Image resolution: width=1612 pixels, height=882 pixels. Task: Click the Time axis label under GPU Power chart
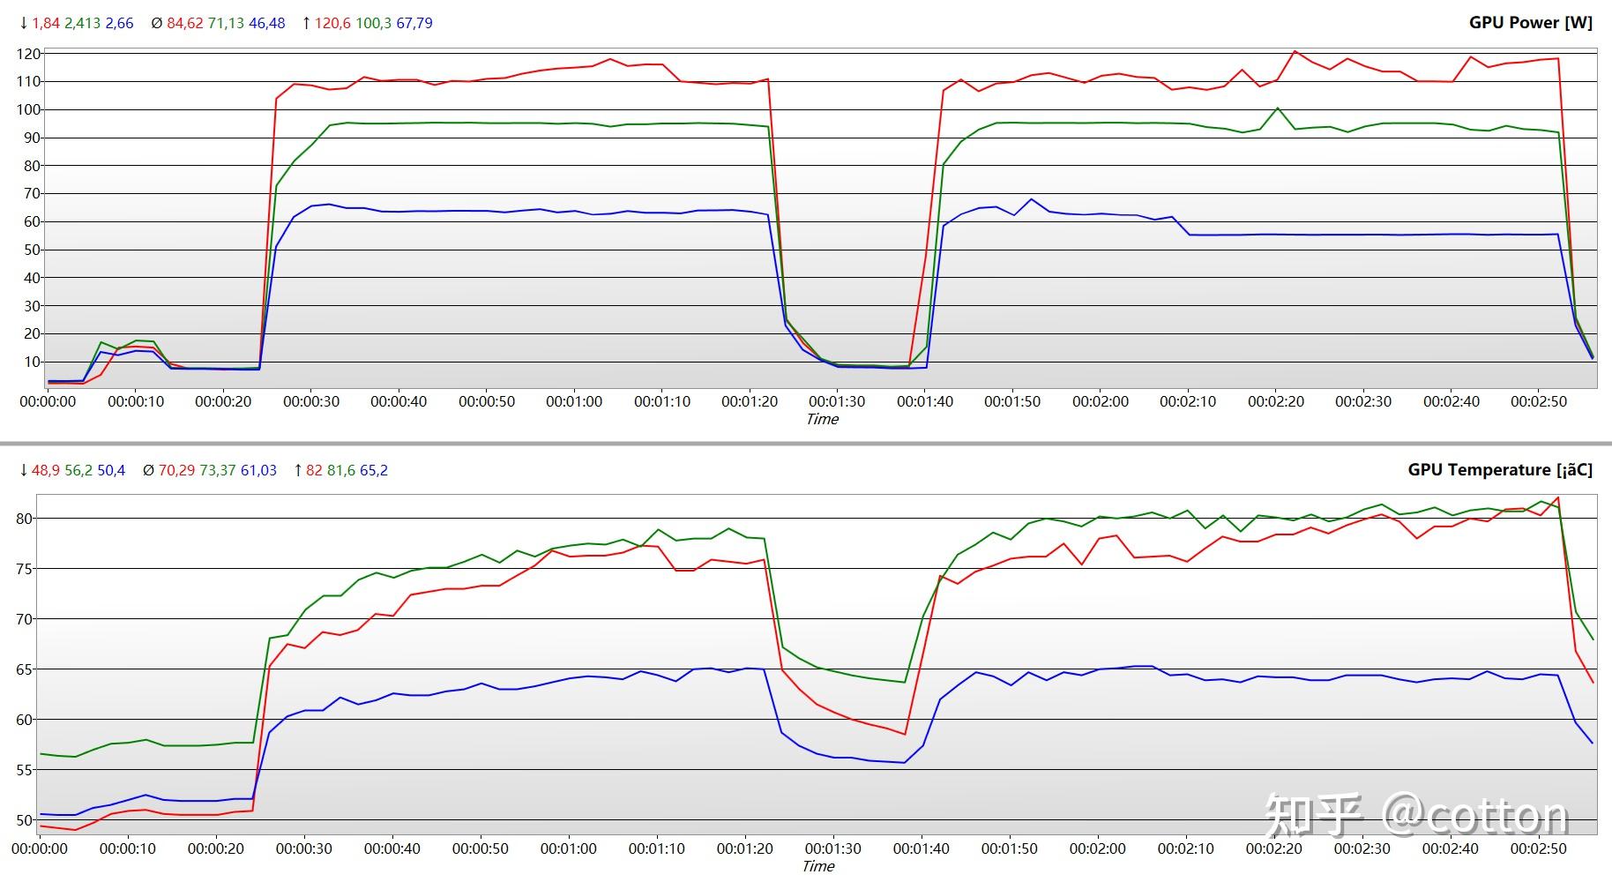point(822,420)
